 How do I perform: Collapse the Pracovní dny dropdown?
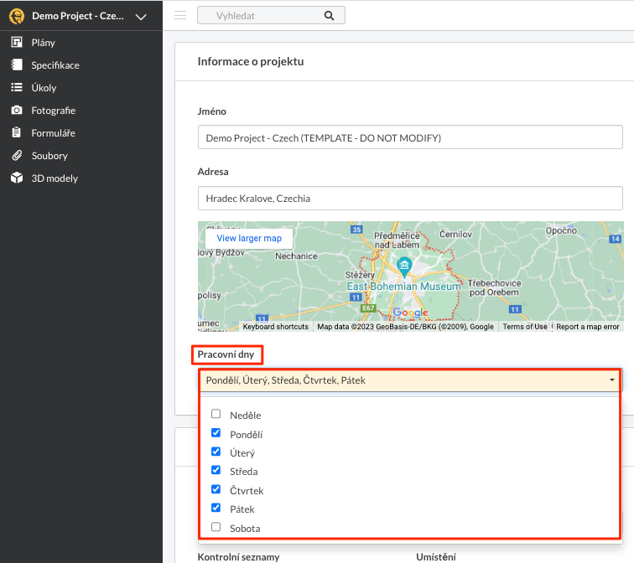point(611,380)
